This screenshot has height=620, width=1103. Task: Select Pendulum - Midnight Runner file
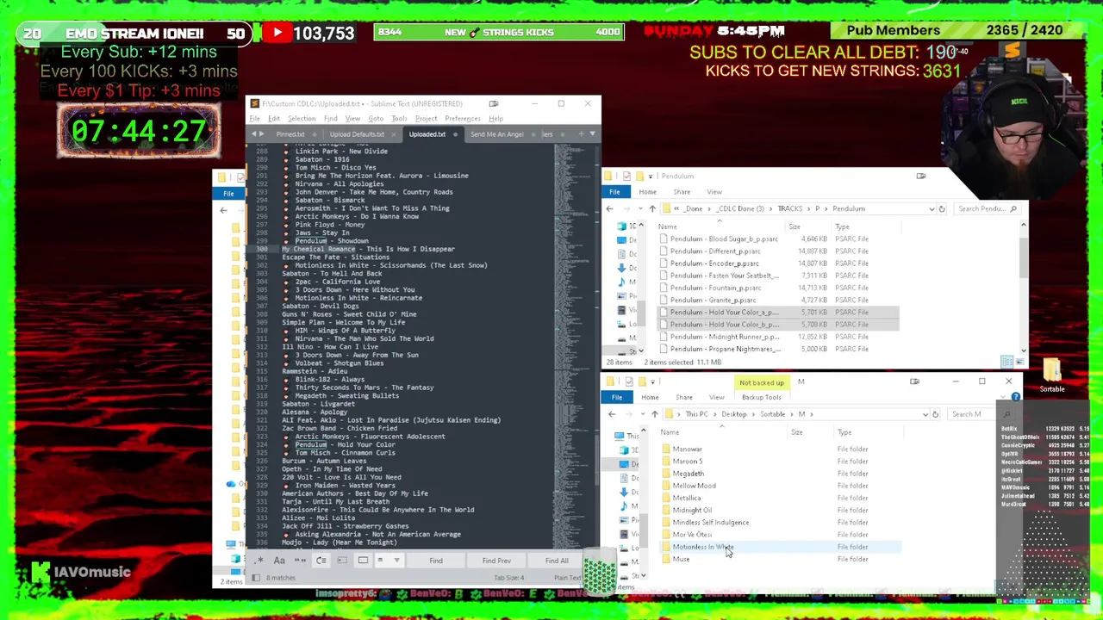click(724, 337)
